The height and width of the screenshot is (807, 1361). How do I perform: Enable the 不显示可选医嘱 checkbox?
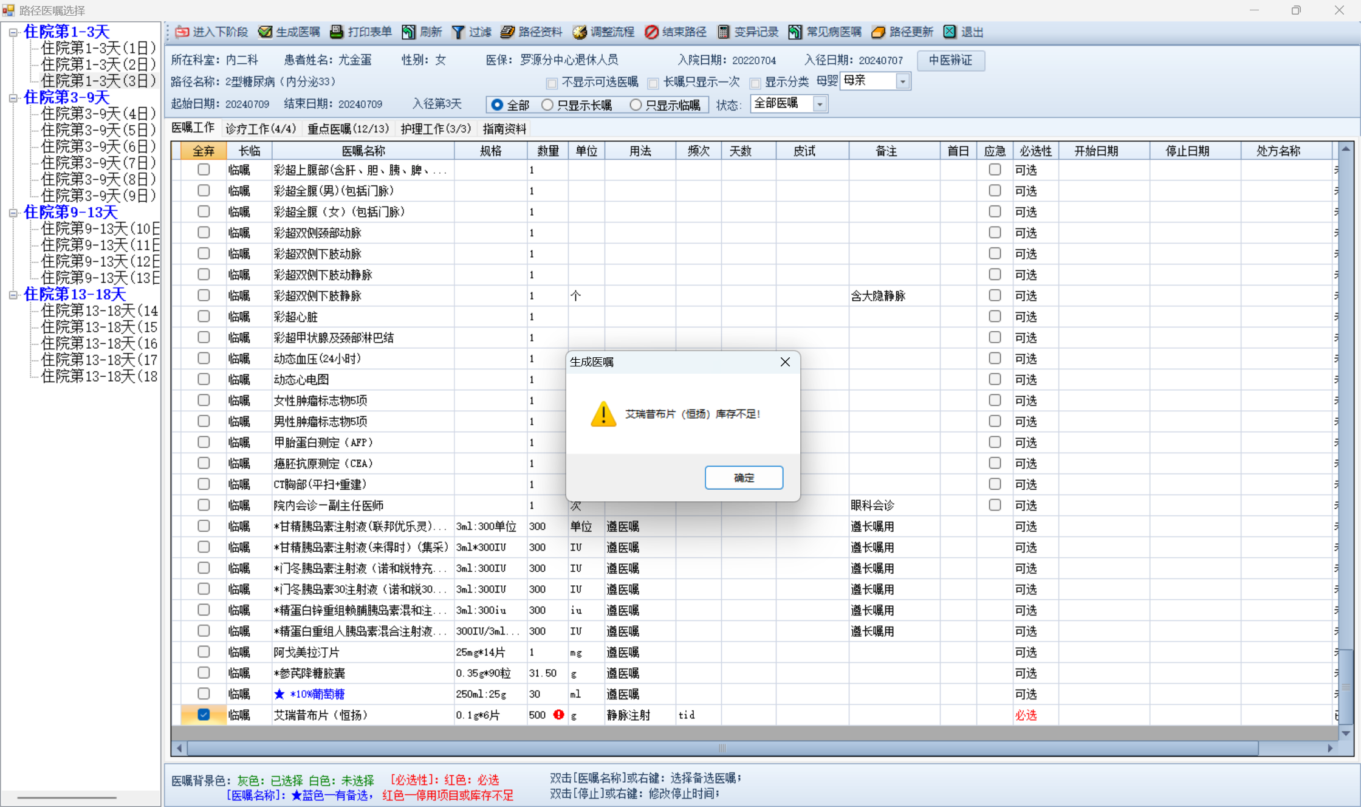[x=552, y=83]
